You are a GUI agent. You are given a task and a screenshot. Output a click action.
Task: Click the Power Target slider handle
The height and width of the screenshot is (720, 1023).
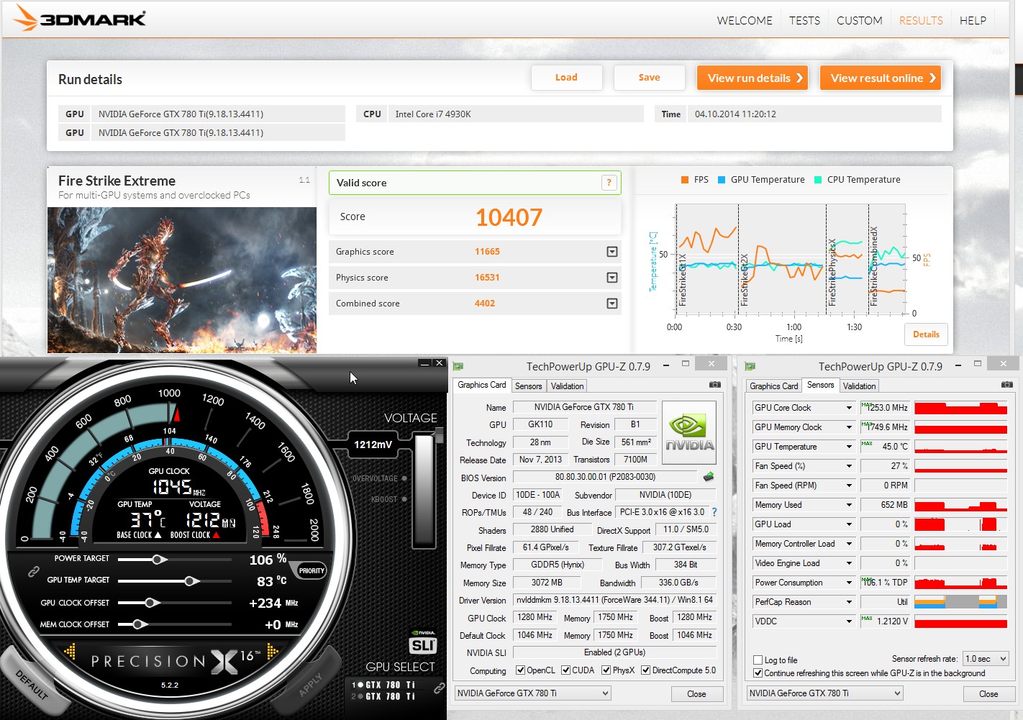click(160, 560)
